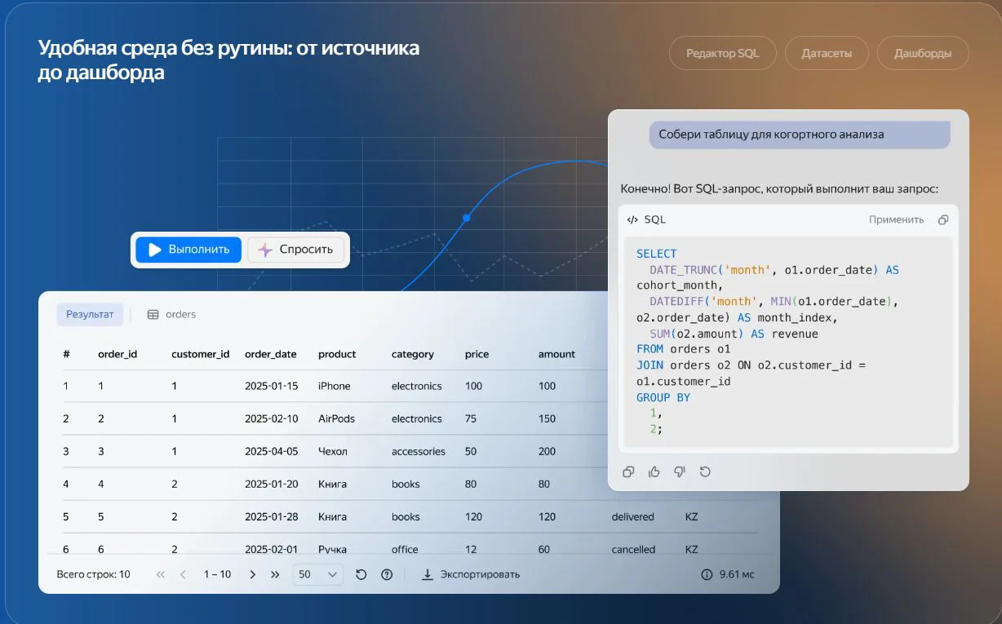Click the amount column header
The image size is (1002, 624).
pos(556,354)
